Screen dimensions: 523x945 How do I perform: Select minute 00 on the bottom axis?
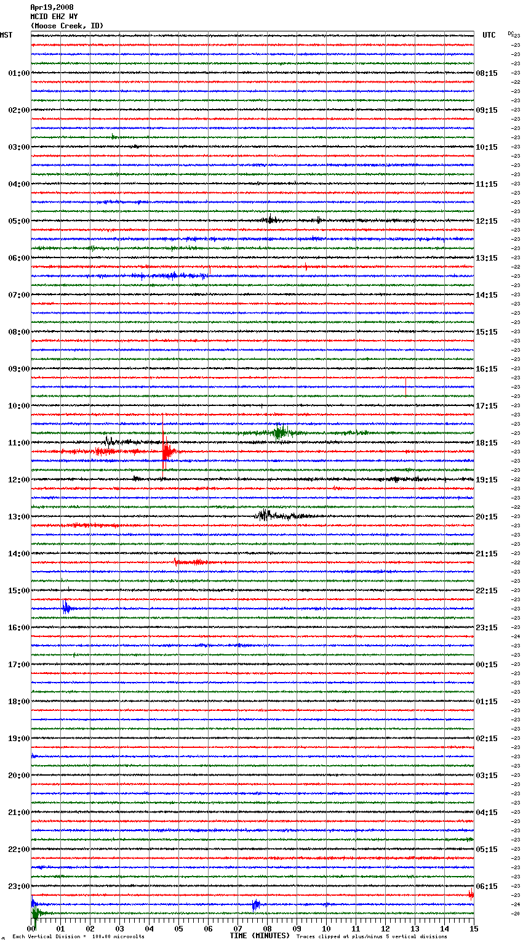(31, 928)
